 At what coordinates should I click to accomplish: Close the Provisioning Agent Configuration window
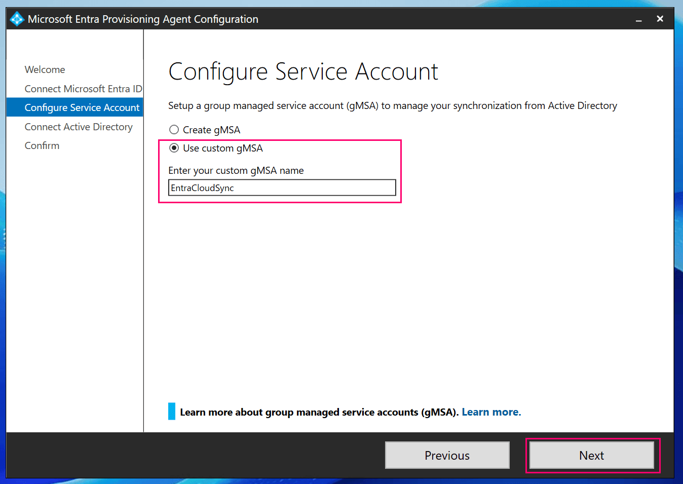(x=660, y=19)
